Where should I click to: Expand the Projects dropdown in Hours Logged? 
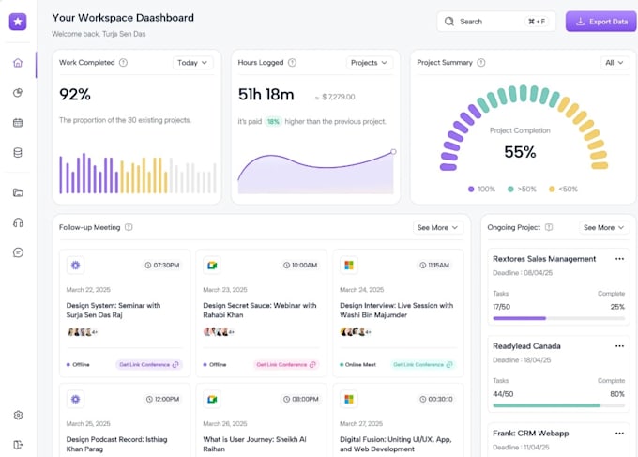[x=368, y=63]
